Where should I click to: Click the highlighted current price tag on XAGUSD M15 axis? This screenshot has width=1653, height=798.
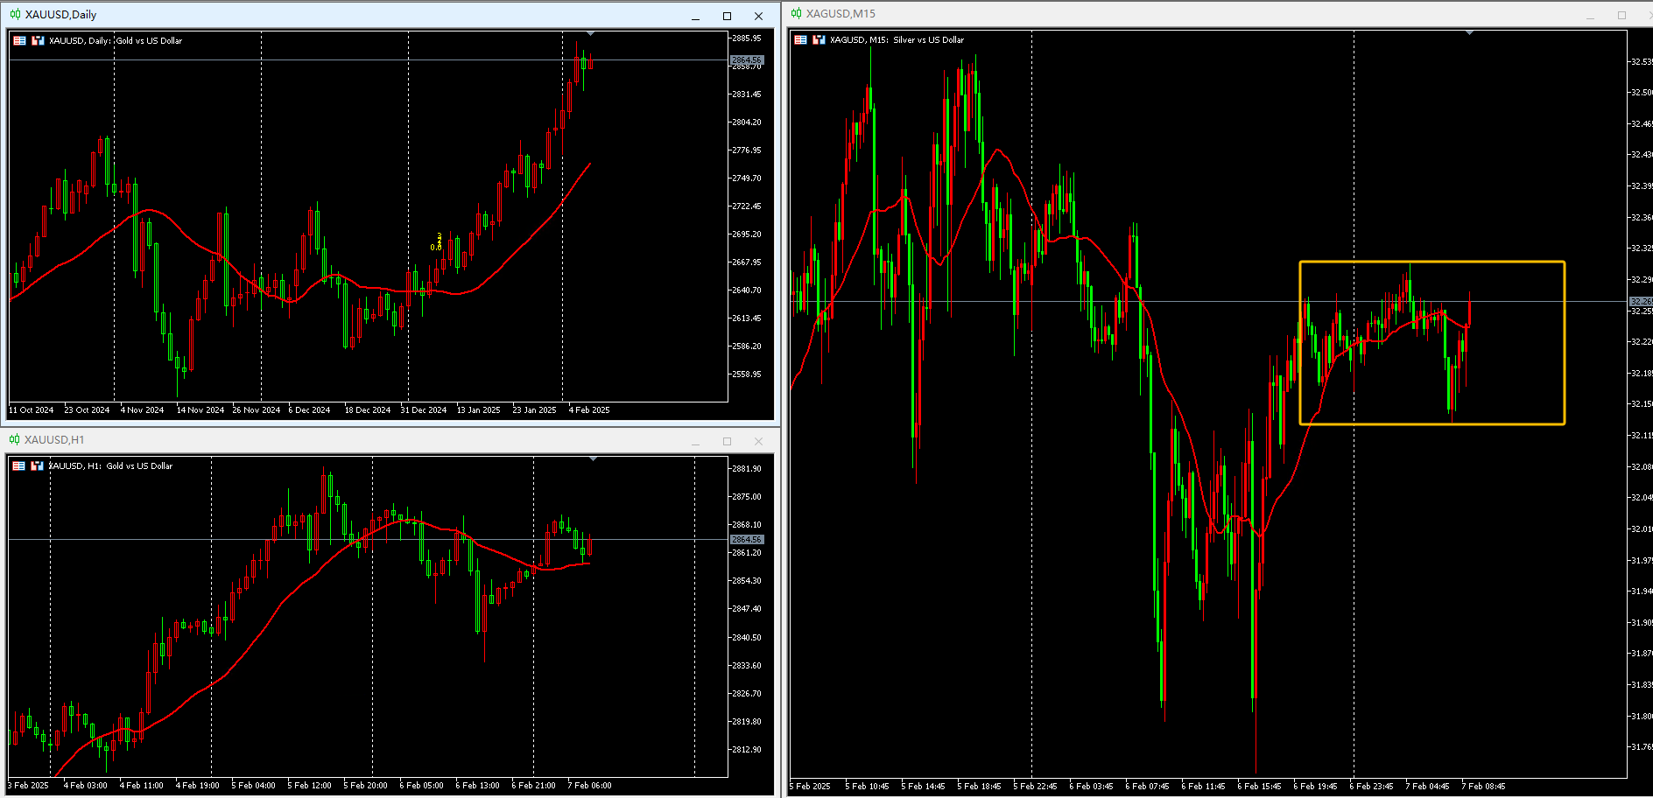pos(1640,301)
